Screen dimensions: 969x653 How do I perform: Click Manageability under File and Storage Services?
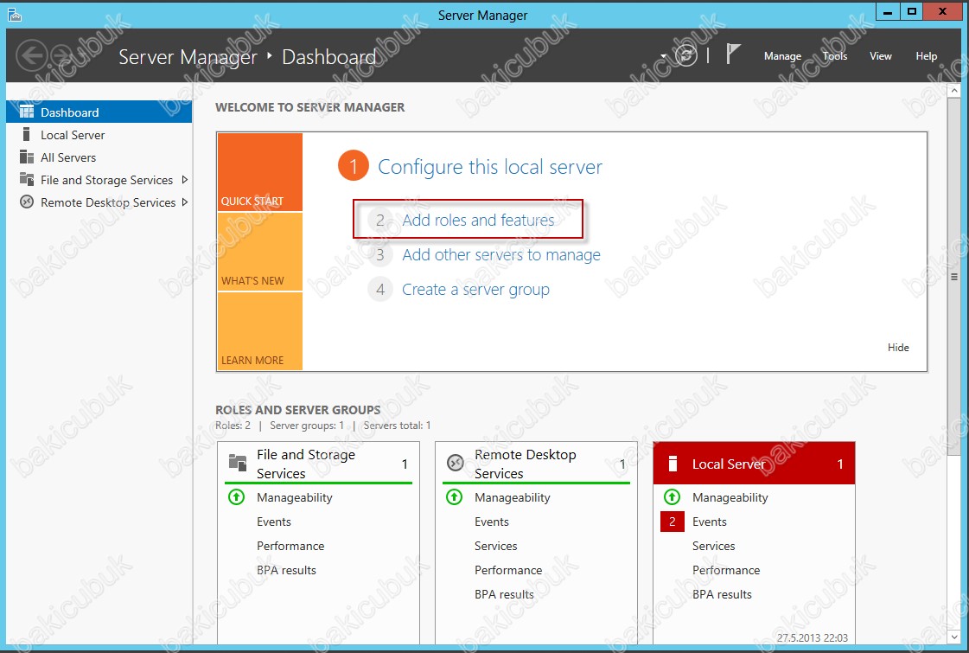[x=294, y=498]
